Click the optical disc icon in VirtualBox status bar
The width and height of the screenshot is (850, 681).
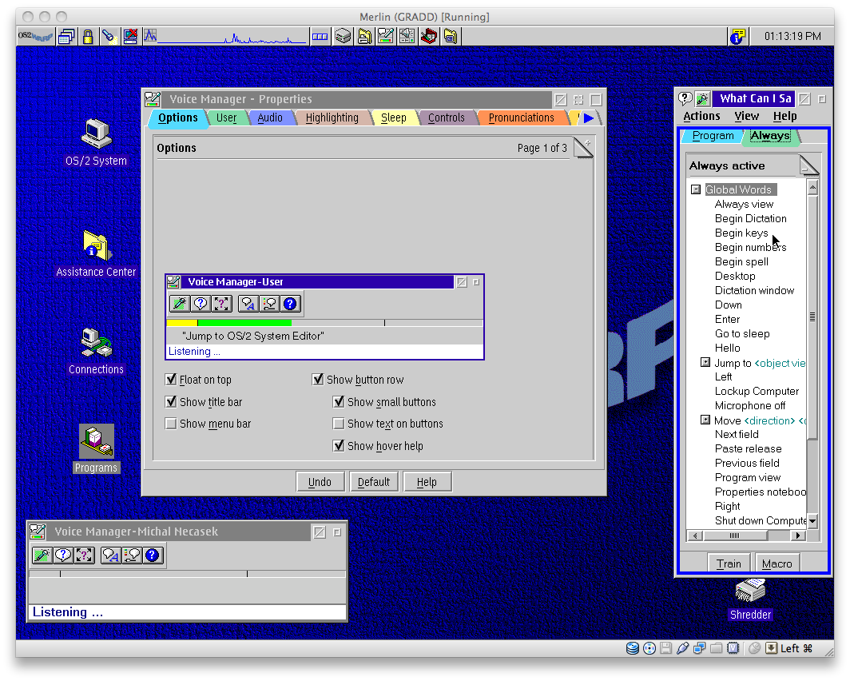click(x=649, y=648)
